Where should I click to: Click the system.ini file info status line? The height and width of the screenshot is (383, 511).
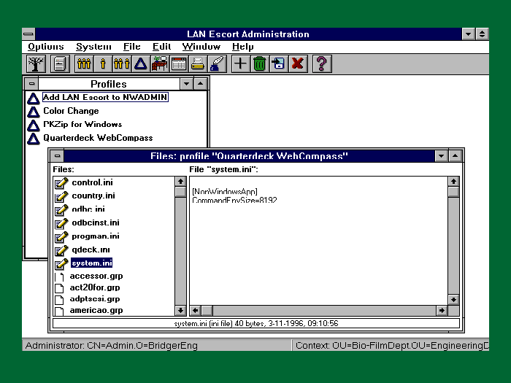click(x=256, y=323)
